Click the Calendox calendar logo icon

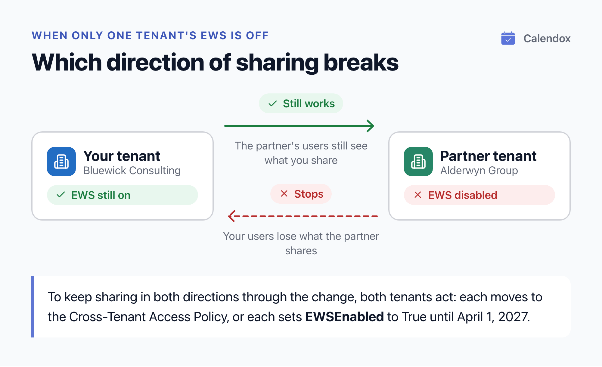508,38
